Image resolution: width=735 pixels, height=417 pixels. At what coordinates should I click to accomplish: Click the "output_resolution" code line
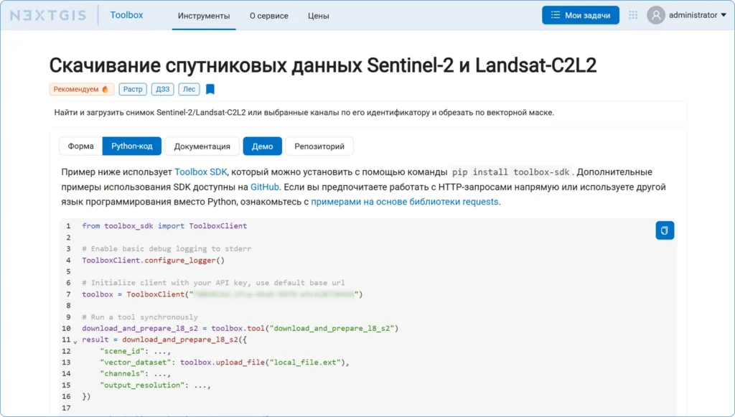pos(155,385)
